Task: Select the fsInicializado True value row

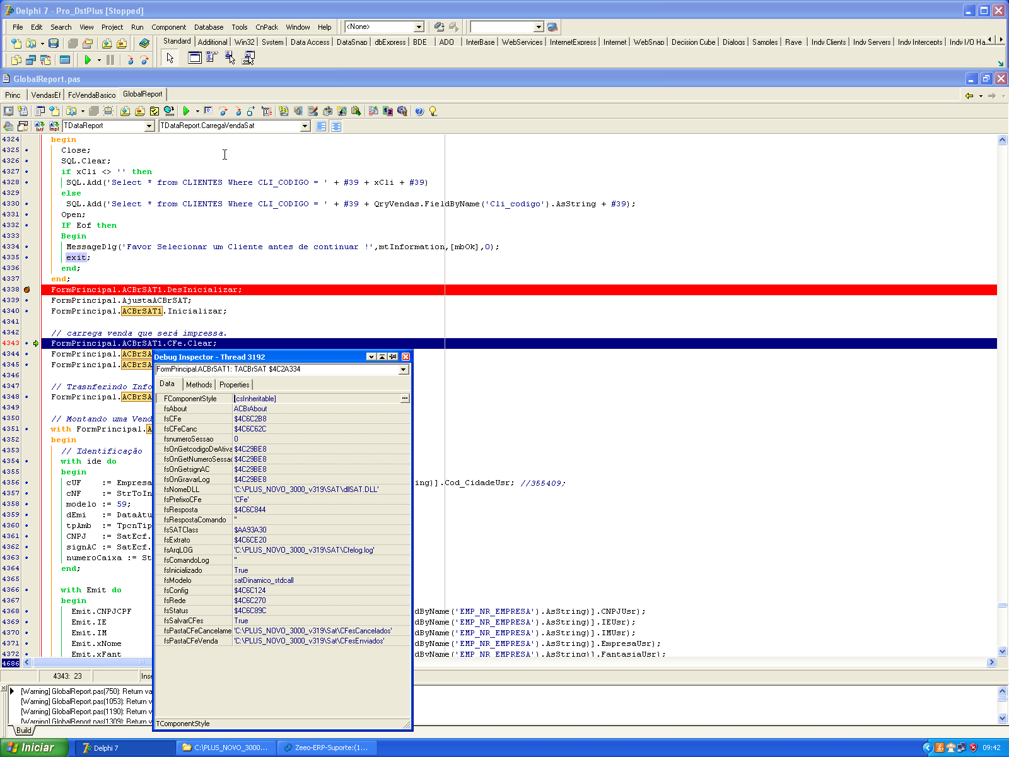Action: (x=283, y=570)
